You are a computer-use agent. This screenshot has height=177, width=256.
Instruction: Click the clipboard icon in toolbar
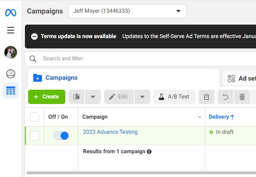pyautogui.click(x=207, y=97)
